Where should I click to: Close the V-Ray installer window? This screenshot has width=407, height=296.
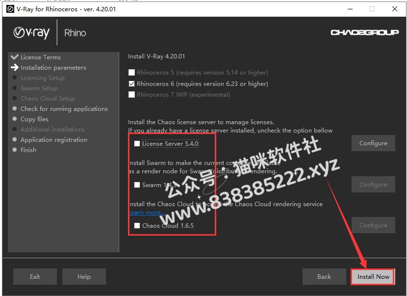395,9
